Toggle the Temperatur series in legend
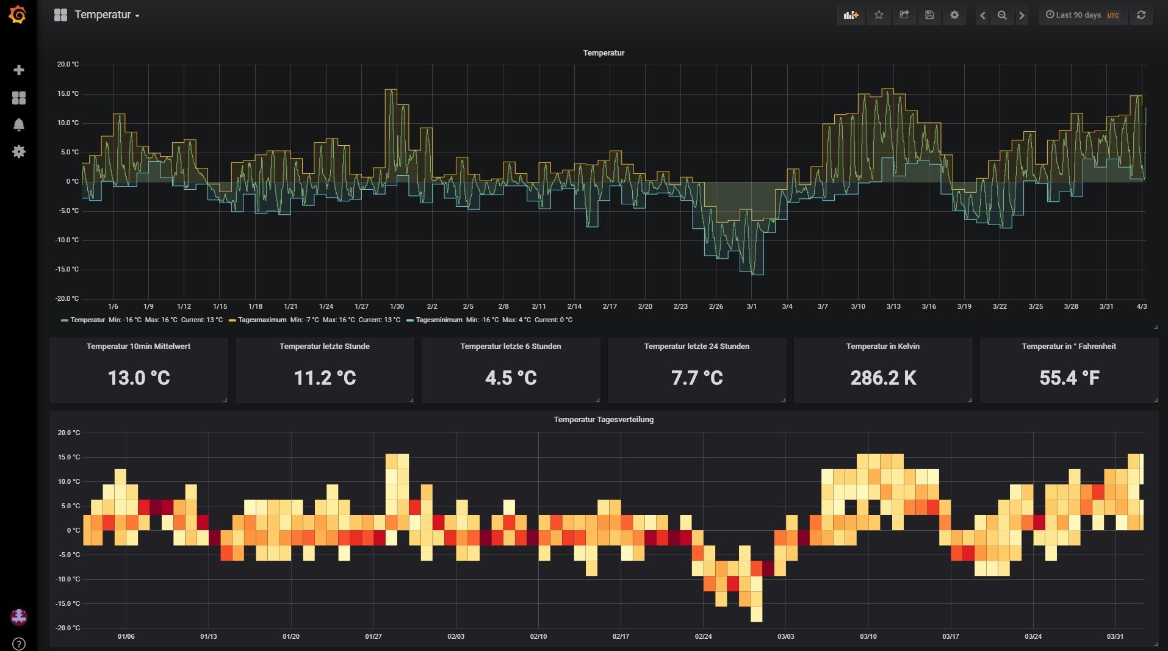 (x=87, y=320)
